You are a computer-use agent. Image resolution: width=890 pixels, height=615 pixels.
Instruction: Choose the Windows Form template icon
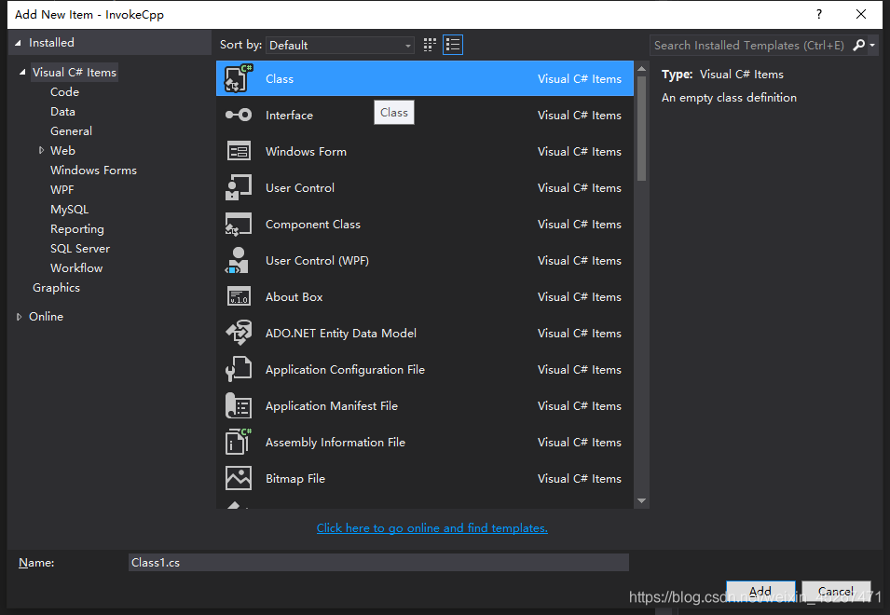pos(239,152)
